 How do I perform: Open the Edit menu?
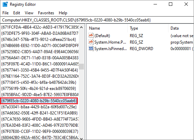click(x=17, y=13)
